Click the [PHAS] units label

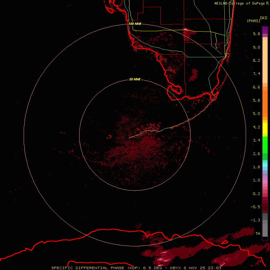253,21
